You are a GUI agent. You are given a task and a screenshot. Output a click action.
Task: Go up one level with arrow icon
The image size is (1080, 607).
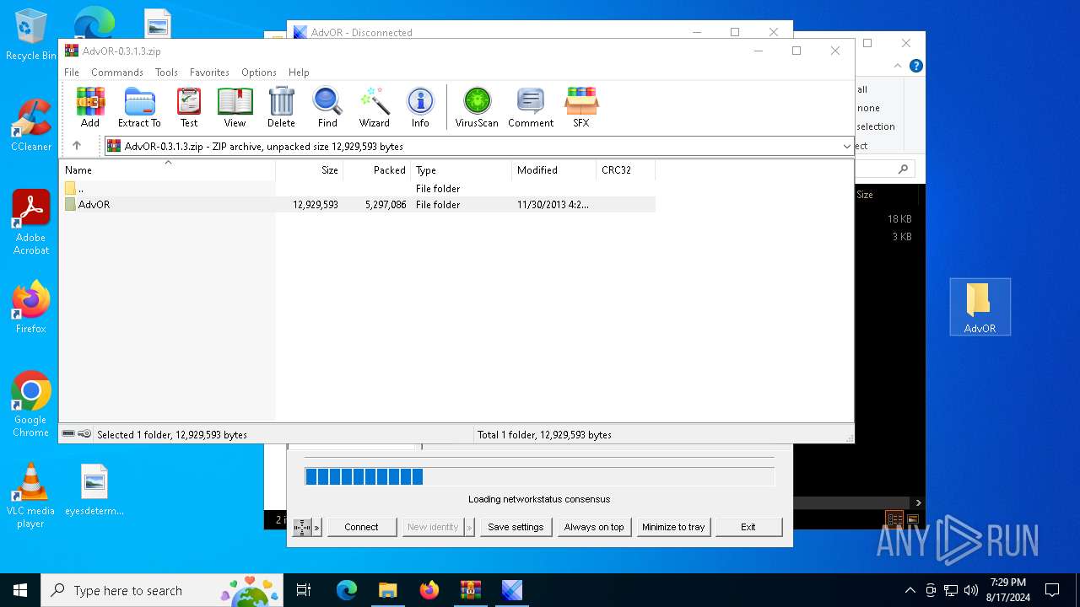pyautogui.click(x=77, y=146)
